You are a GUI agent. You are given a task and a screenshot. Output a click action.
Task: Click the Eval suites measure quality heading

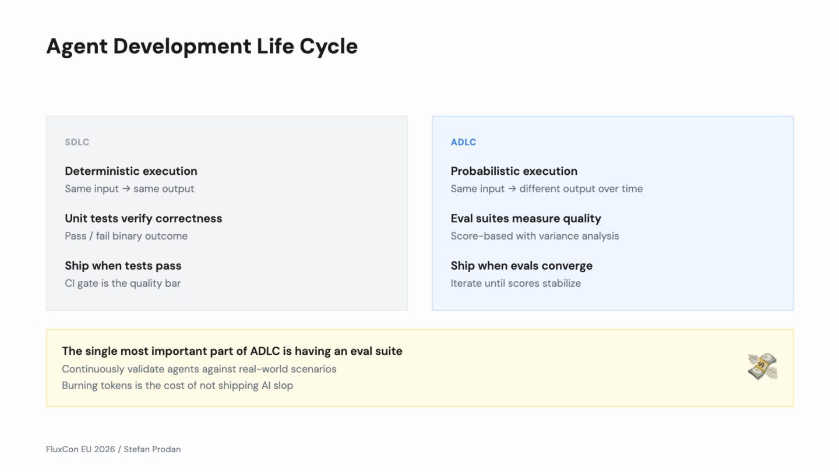point(526,219)
